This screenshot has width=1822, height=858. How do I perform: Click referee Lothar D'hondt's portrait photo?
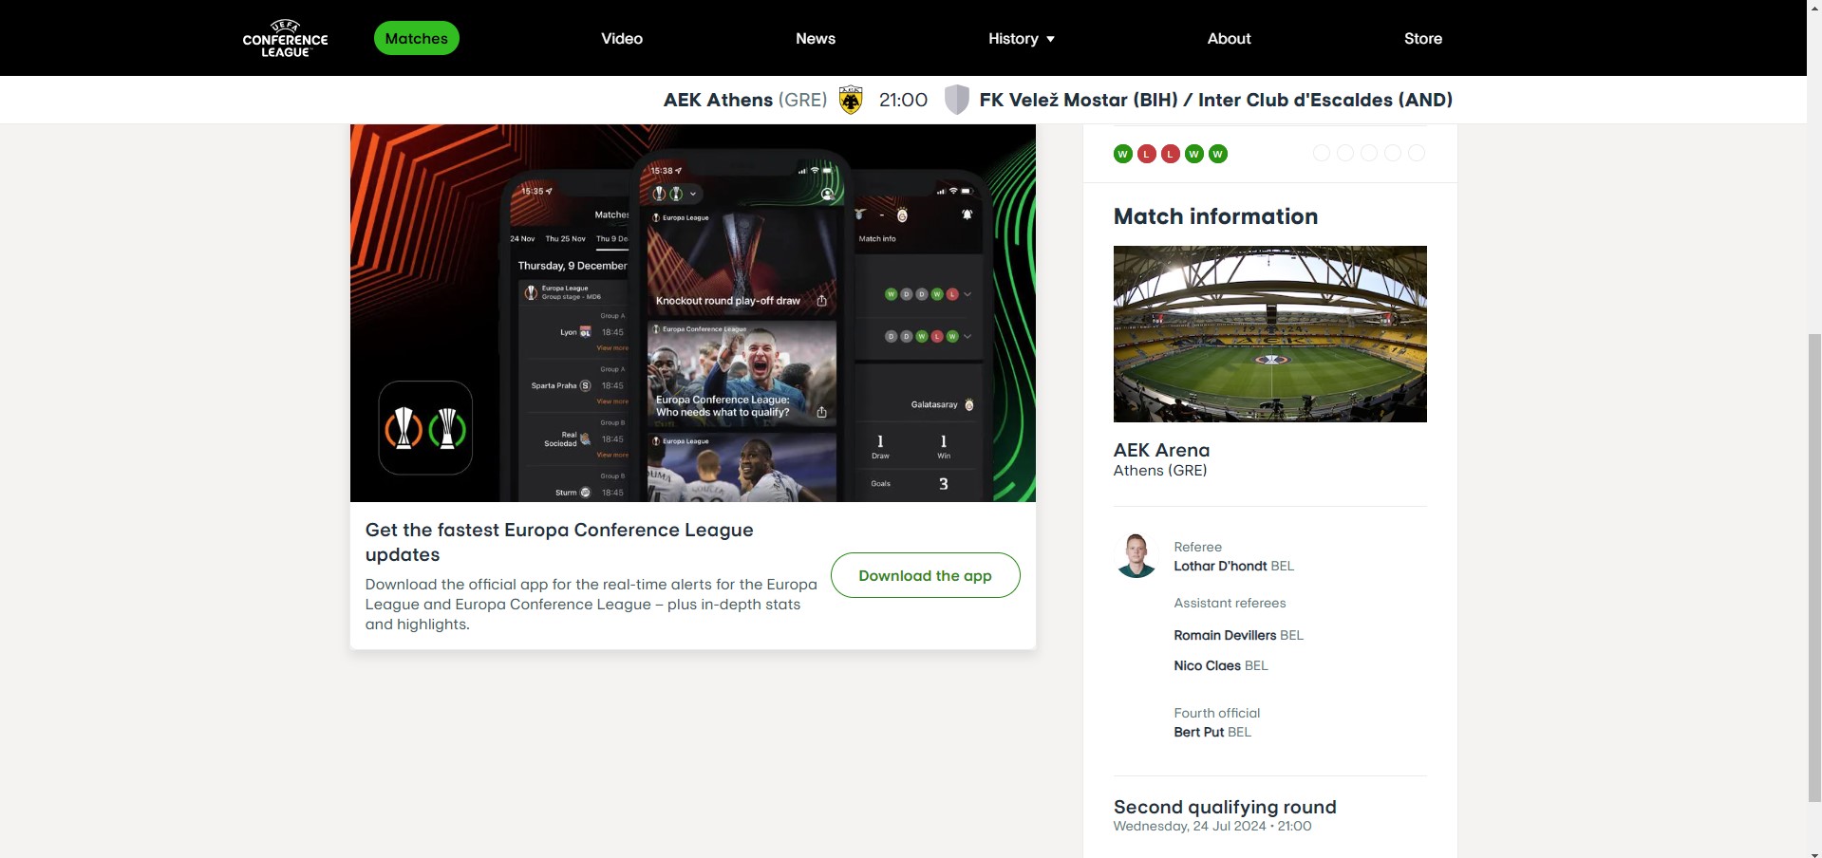tap(1136, 556)
